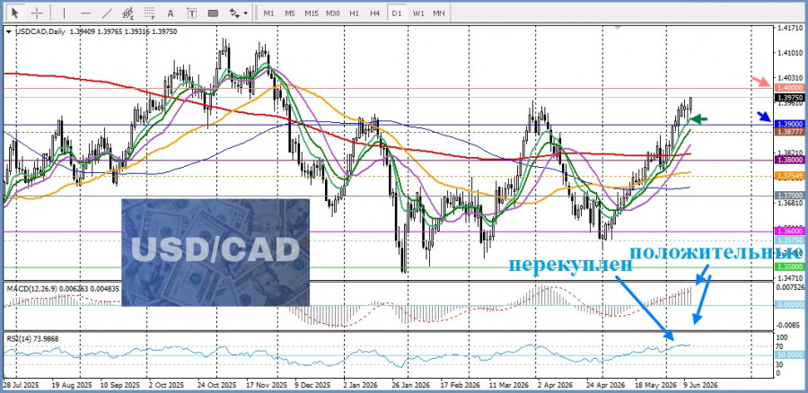
Task: Draw a vertical line
Action: [64, 13]
